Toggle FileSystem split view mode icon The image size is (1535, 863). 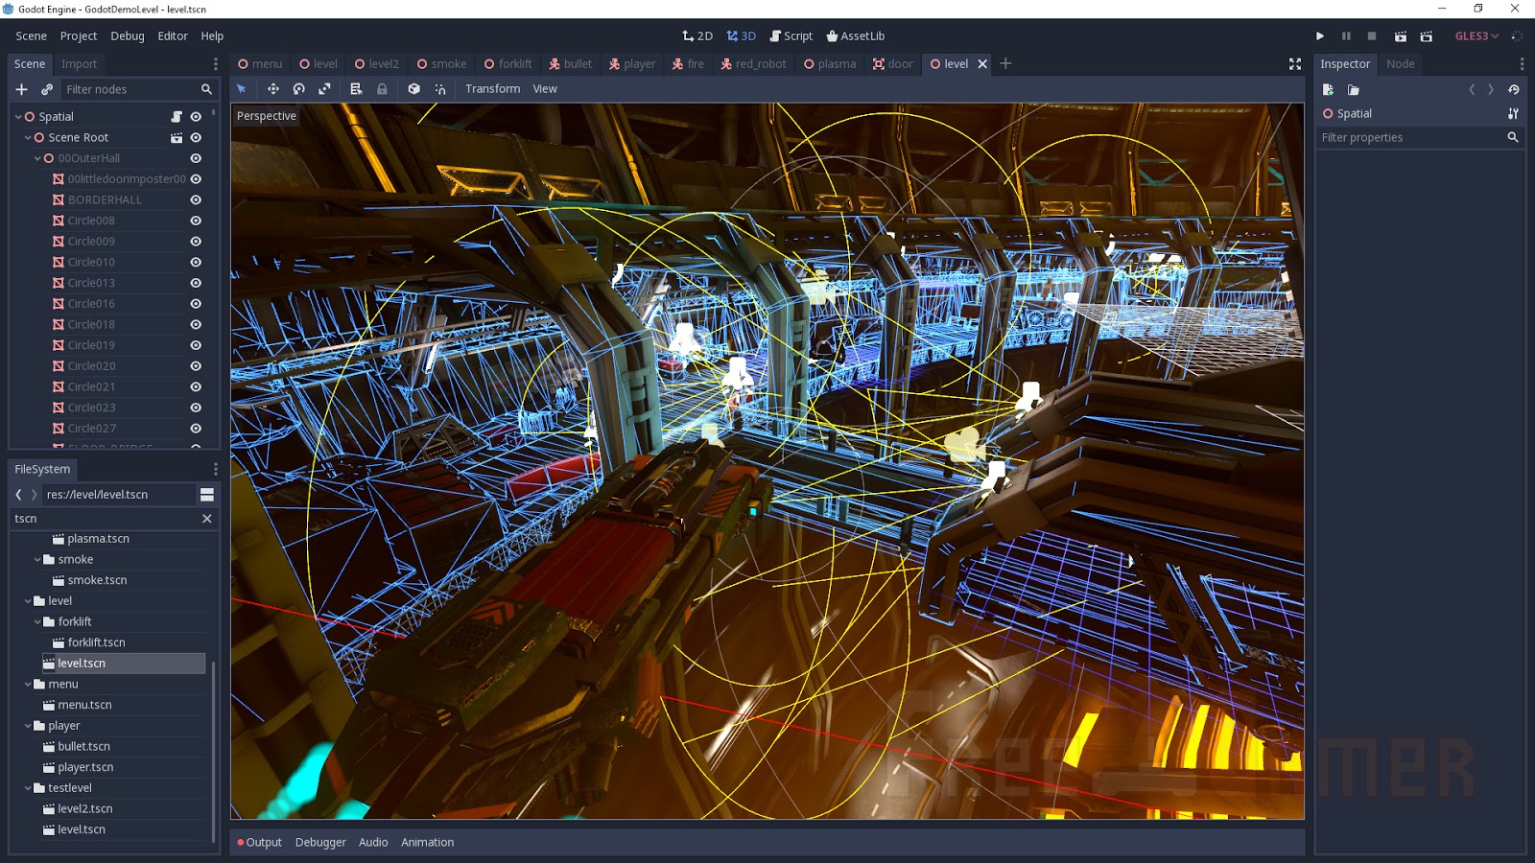(206, 495)
